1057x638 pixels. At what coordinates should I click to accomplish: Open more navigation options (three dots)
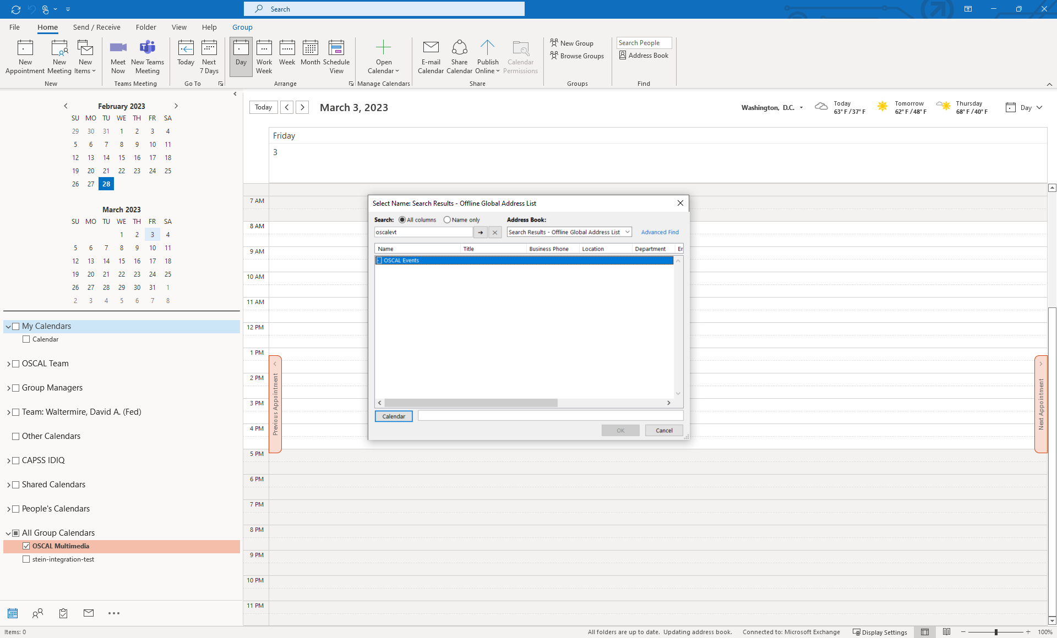(x=114, y=613)
